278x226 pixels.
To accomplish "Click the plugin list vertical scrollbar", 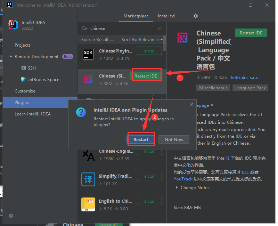I will click(x=165, y=43).
